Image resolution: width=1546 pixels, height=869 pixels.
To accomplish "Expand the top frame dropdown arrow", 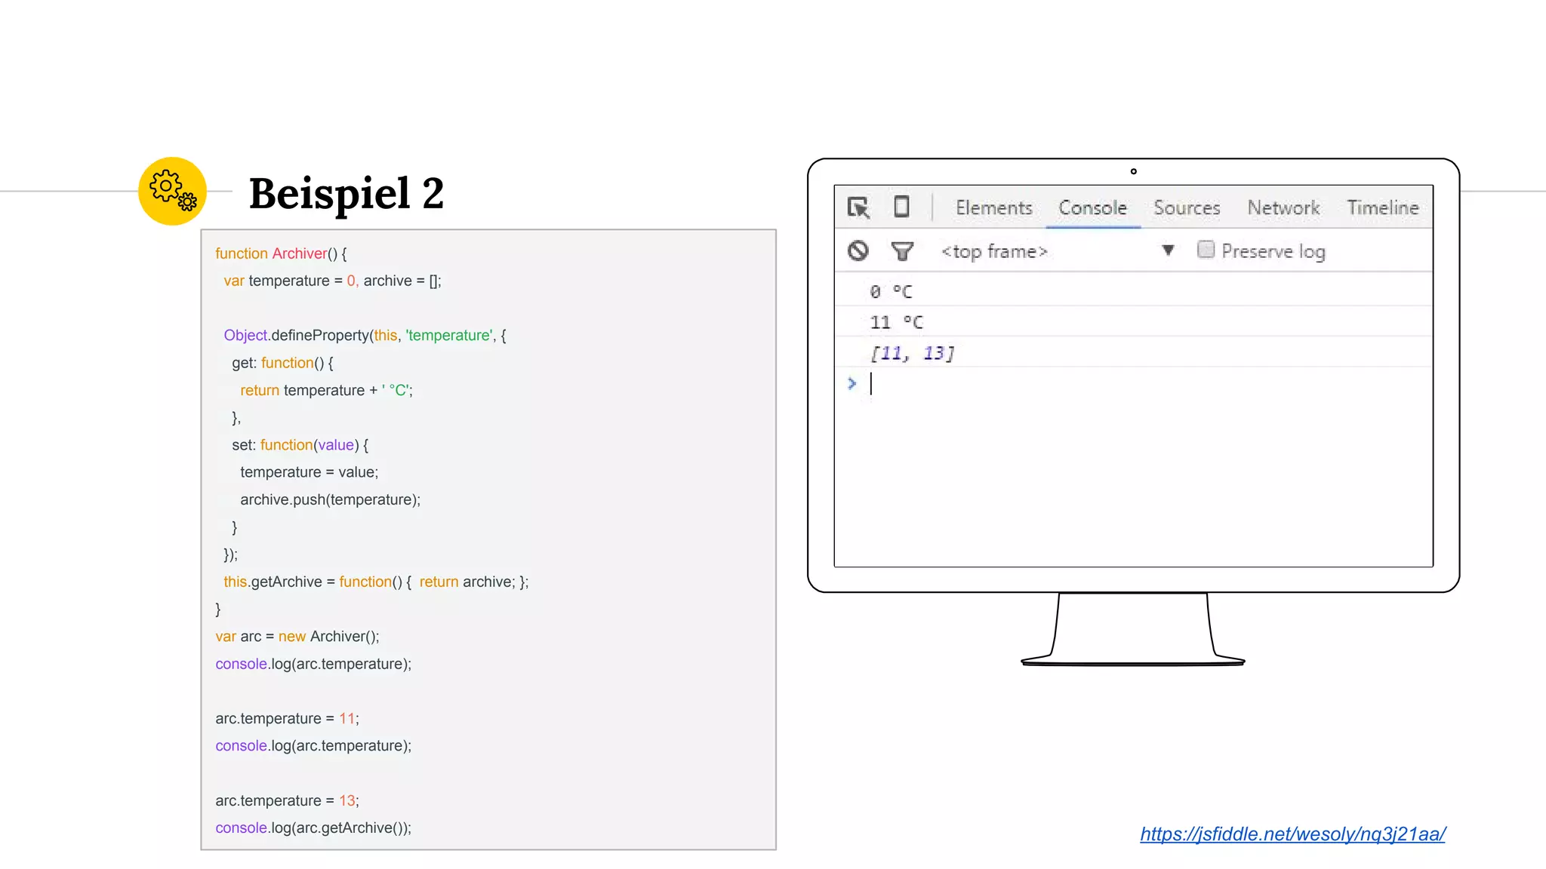I will click(x=1168, y=250).
